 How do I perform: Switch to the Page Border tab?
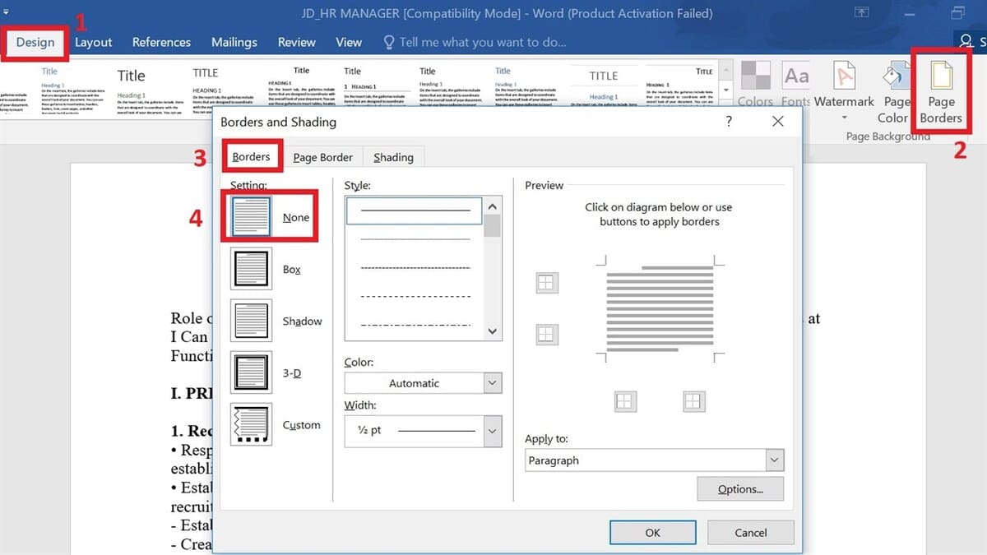pyautogui.click(x=322, y=157)
